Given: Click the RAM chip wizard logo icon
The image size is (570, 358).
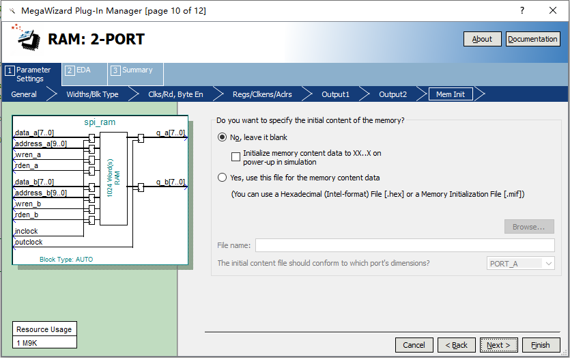Looking at the screenshot, I should (27, 38).
